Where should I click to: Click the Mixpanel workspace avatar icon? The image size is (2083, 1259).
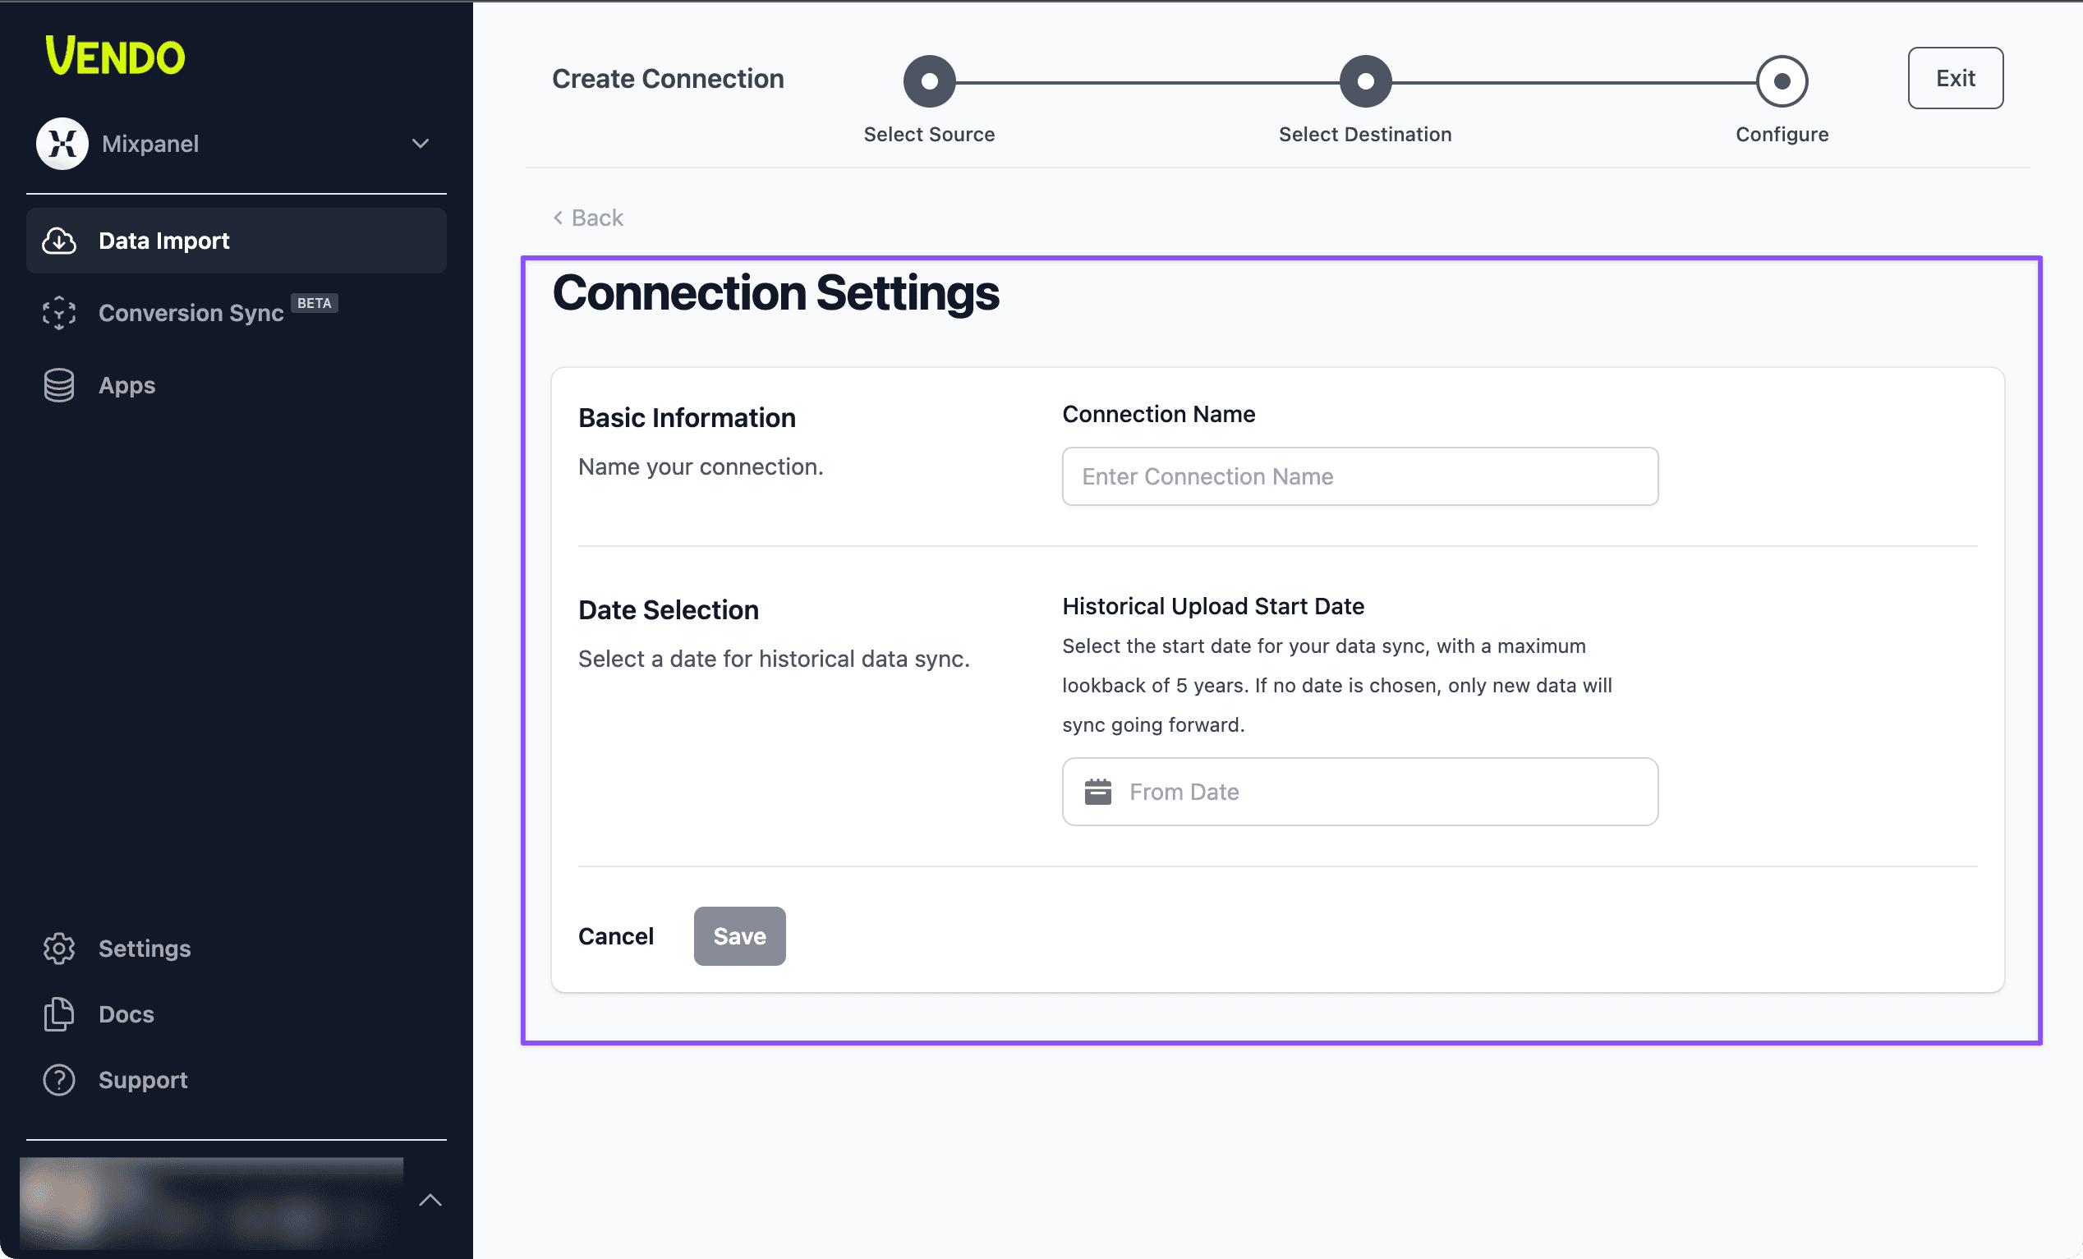pyautogui.click(x=62, y=144)
